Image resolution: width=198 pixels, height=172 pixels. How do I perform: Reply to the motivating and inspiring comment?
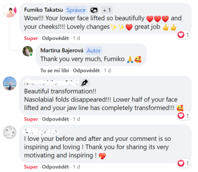point(55,167)
